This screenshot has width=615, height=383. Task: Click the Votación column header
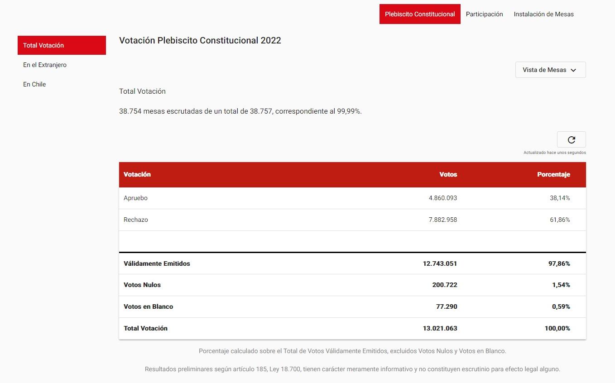click(x=137, y=174)
